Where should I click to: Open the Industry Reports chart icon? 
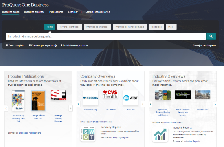(160, 134)
